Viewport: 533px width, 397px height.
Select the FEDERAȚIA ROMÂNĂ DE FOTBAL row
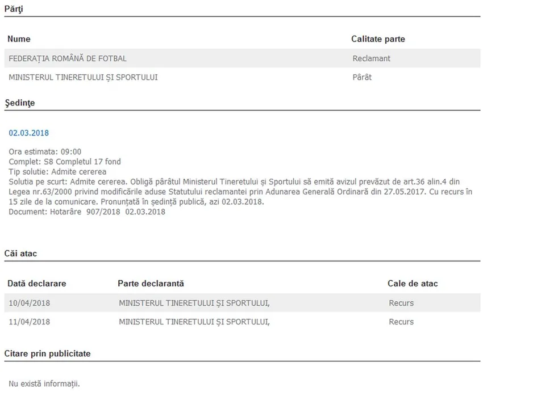point(68,58)
